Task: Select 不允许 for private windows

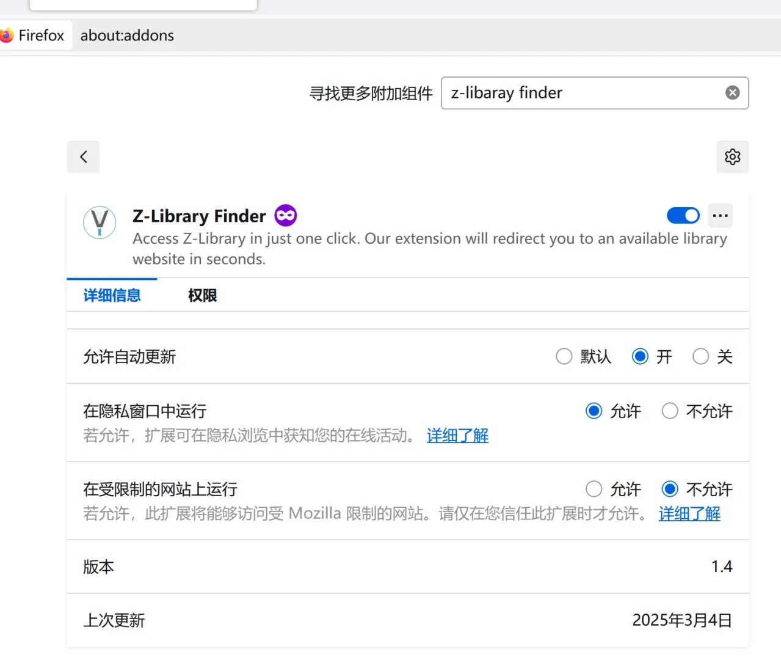Action: point(670,411)
